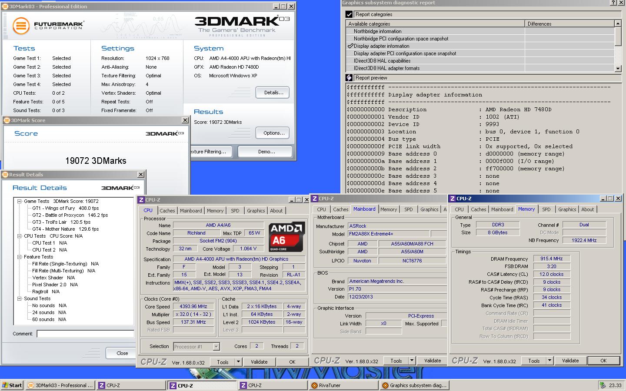
Task: Click OK in CPU-Z Memory window
Action: click(603, 361)
